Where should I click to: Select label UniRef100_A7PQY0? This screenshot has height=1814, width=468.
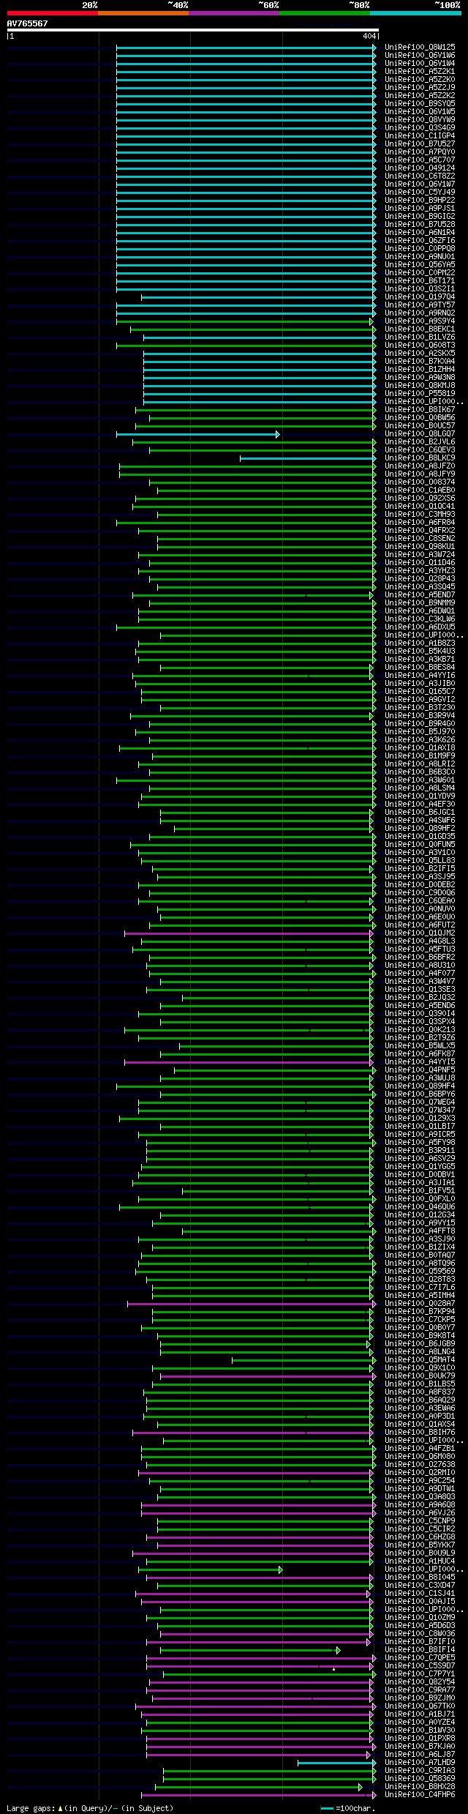pyautogui.click(x=420, y=152)
